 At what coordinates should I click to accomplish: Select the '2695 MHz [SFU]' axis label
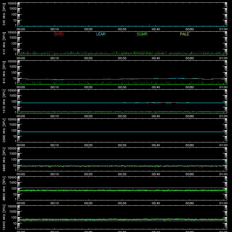pyautogui.click(x=4, y=130)
